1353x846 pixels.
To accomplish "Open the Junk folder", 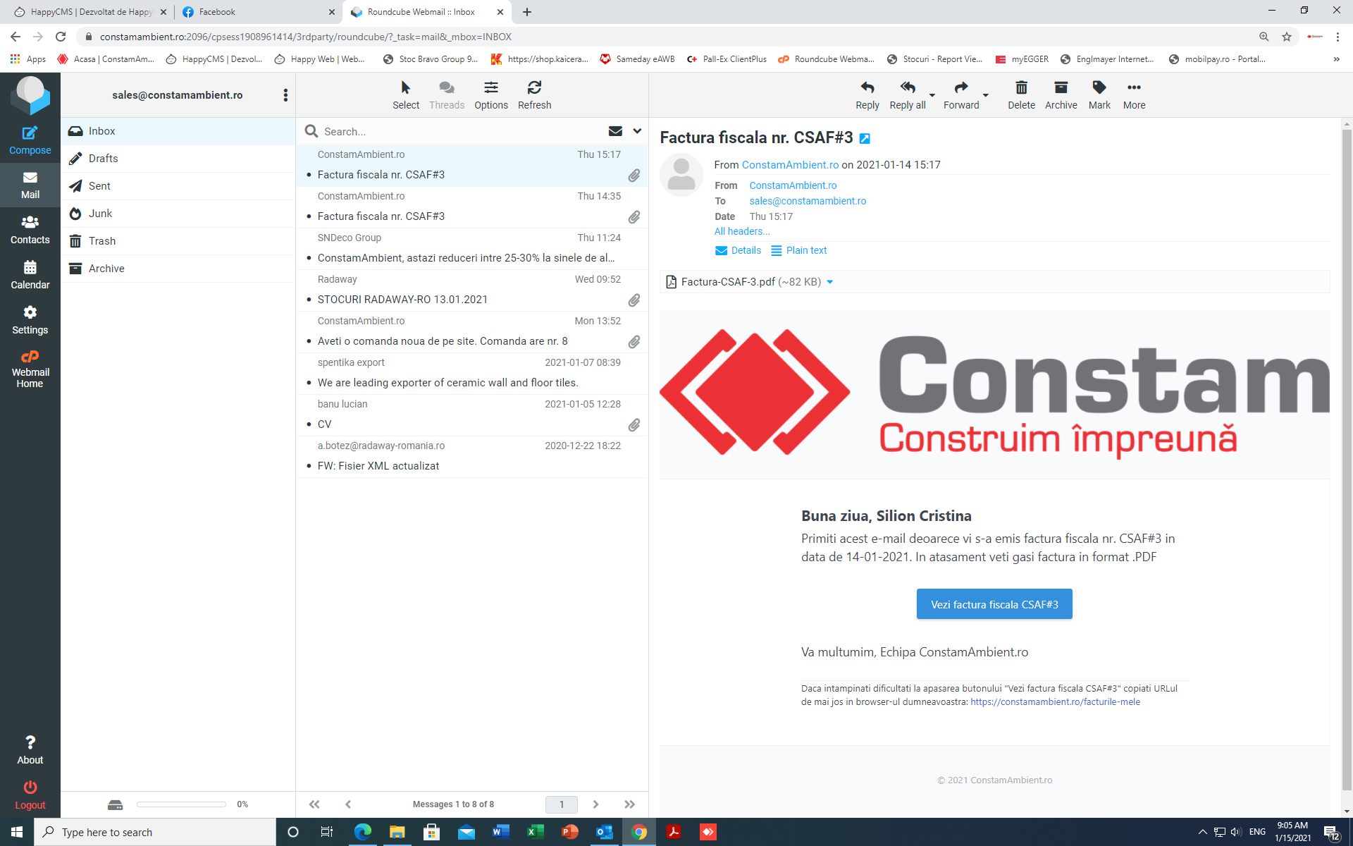I will coord(178,214).
